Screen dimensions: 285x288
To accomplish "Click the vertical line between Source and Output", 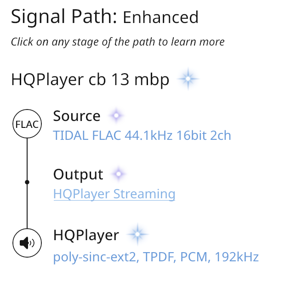I will 27,159.
